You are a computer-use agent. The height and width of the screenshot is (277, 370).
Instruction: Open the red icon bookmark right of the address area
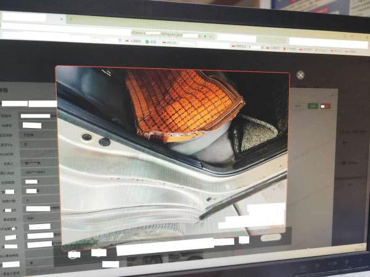232,45
